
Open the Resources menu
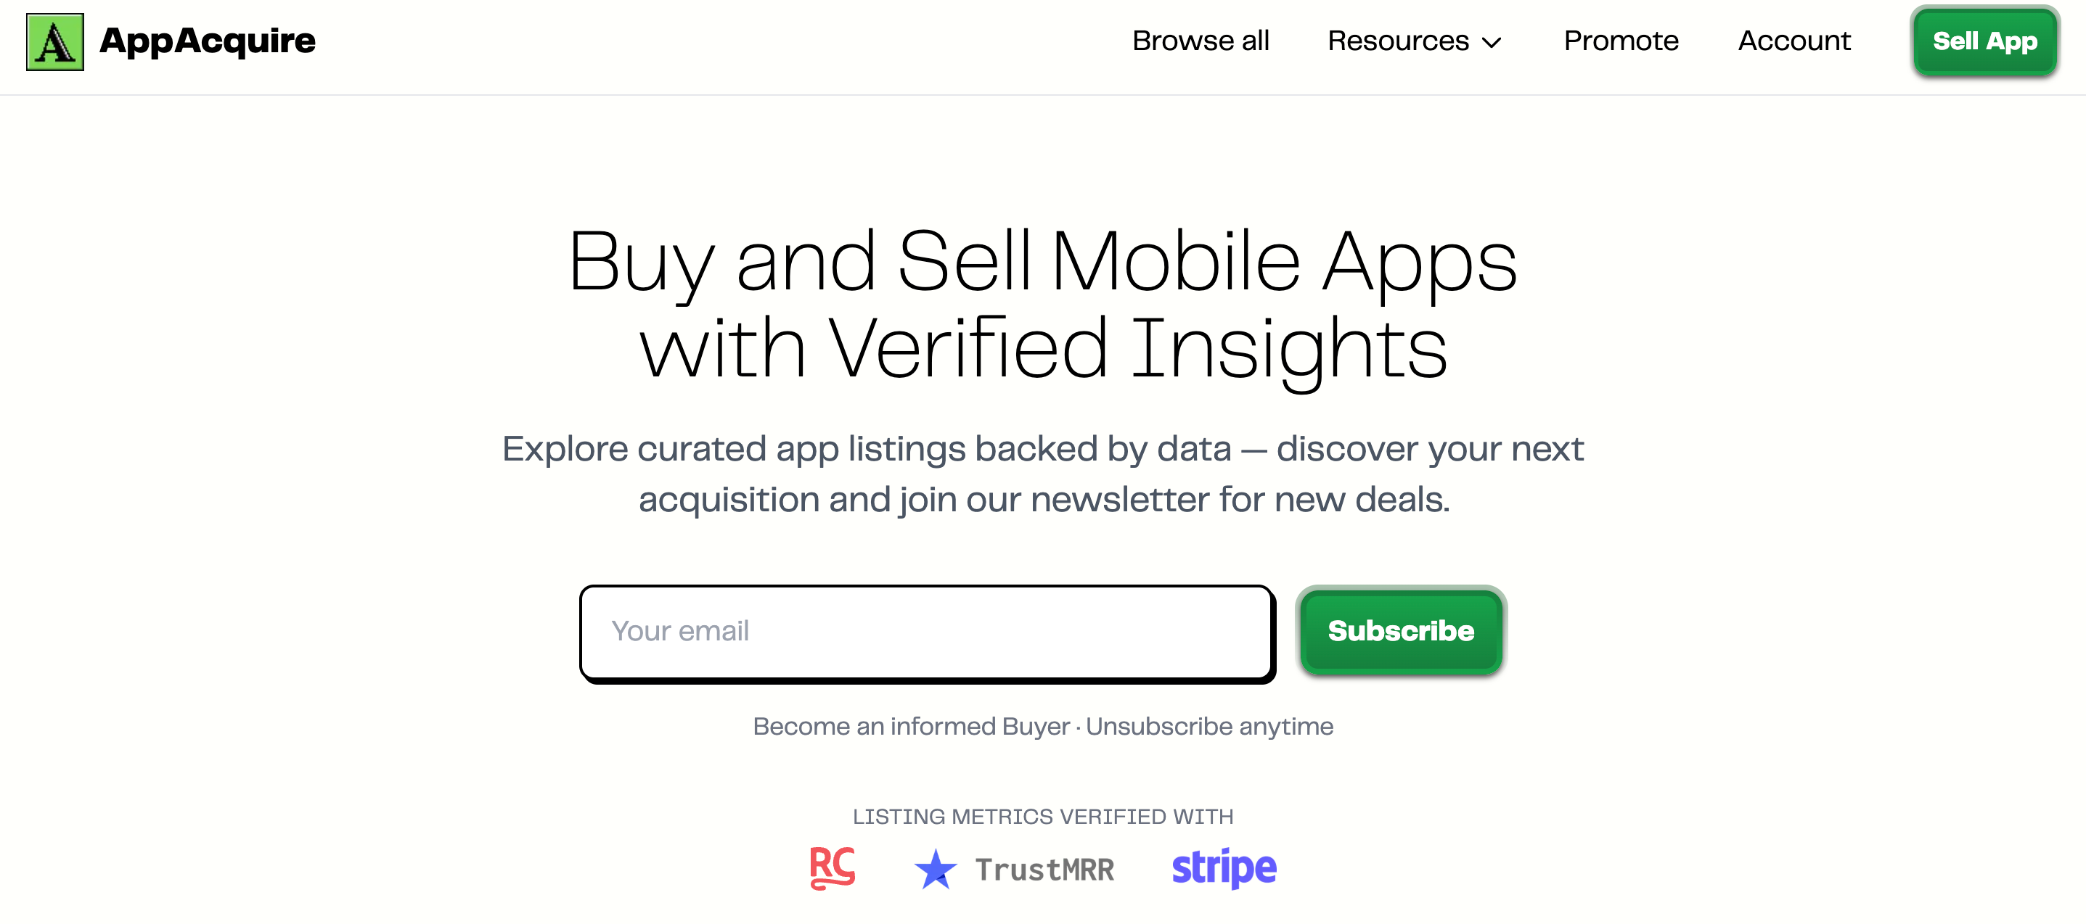click(x=1398, y=41)
